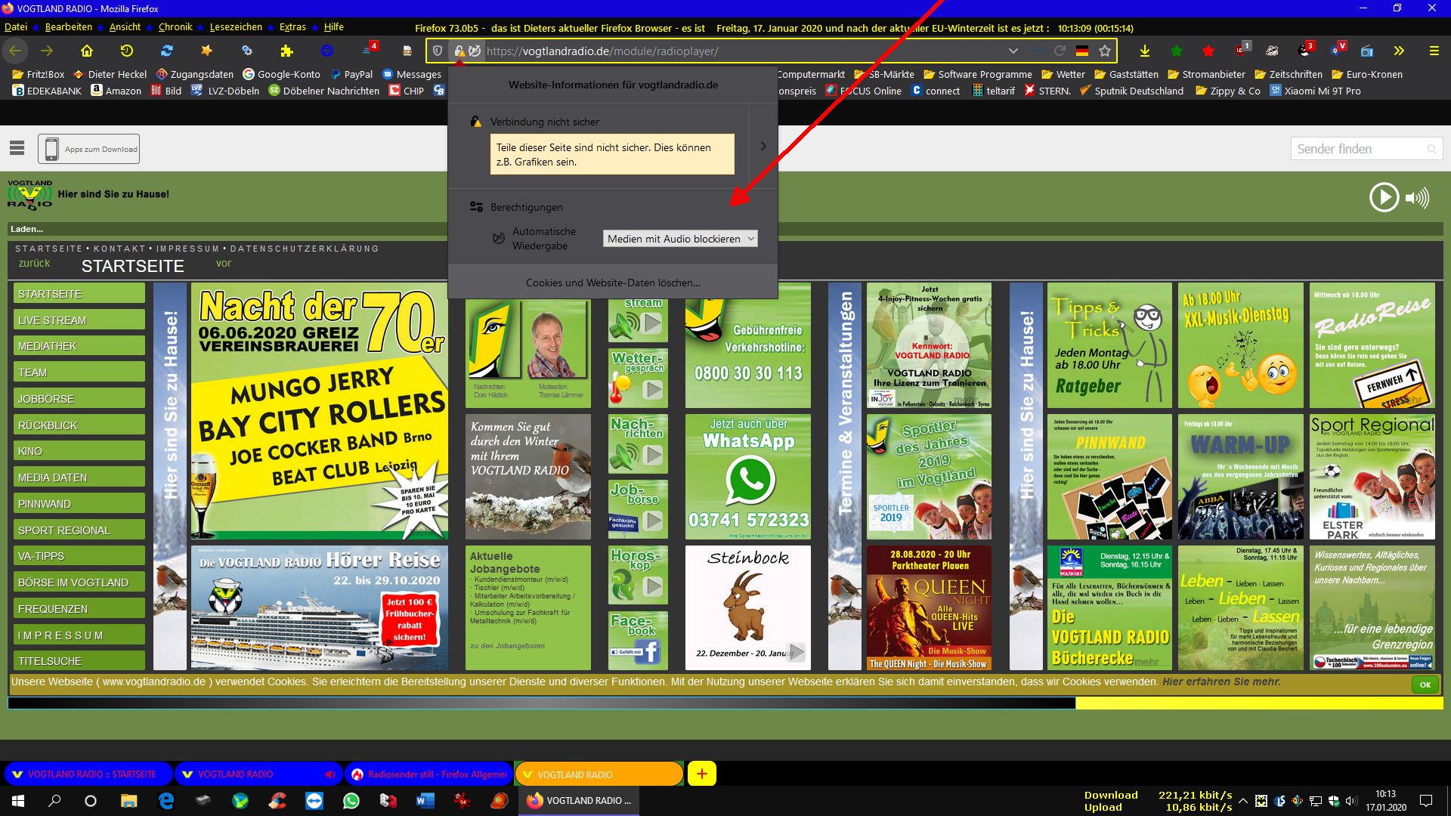The width and height of the screenshot is (1451, 816).
Task: Click the Home toolbar icon
Action: (x=87, y=51)
